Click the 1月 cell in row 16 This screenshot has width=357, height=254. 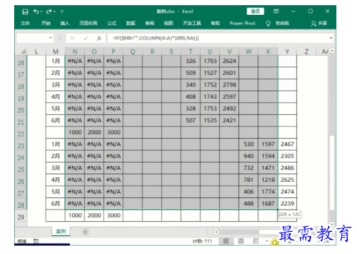55,61
